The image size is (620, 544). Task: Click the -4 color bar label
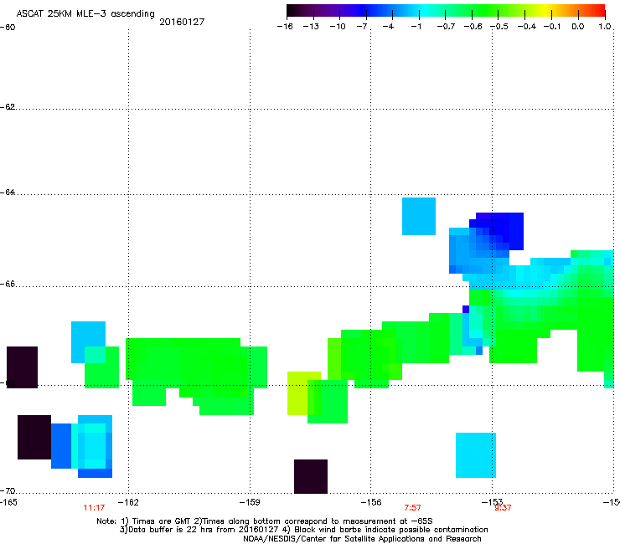tap(388, 27)
